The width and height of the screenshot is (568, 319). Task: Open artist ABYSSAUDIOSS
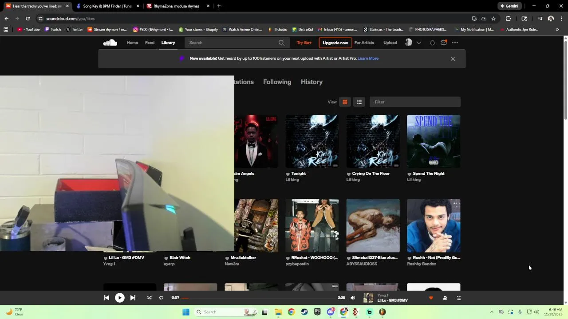(362, 264)
